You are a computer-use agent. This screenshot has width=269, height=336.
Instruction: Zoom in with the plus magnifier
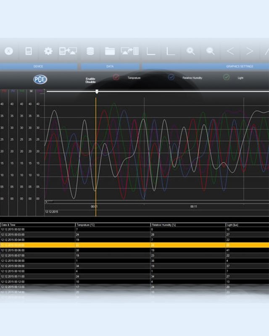click(190, 51)
